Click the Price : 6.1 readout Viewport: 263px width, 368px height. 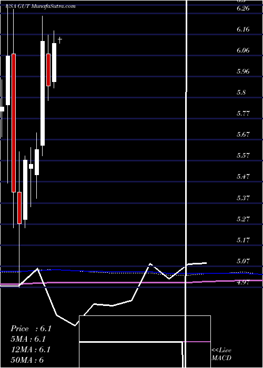point(31,329)
